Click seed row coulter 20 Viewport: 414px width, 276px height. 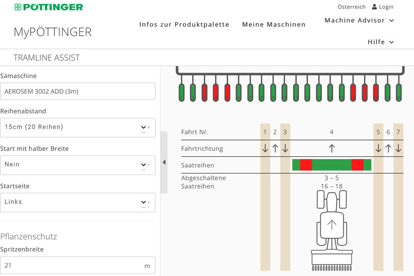398,92
